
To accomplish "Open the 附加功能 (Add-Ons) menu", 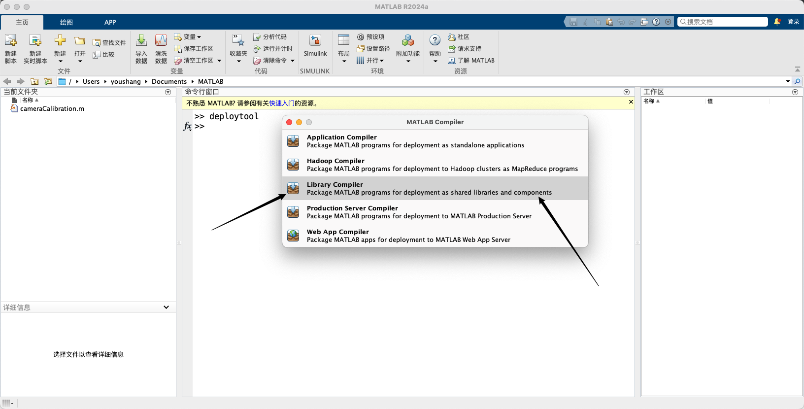I will point(408,48).
